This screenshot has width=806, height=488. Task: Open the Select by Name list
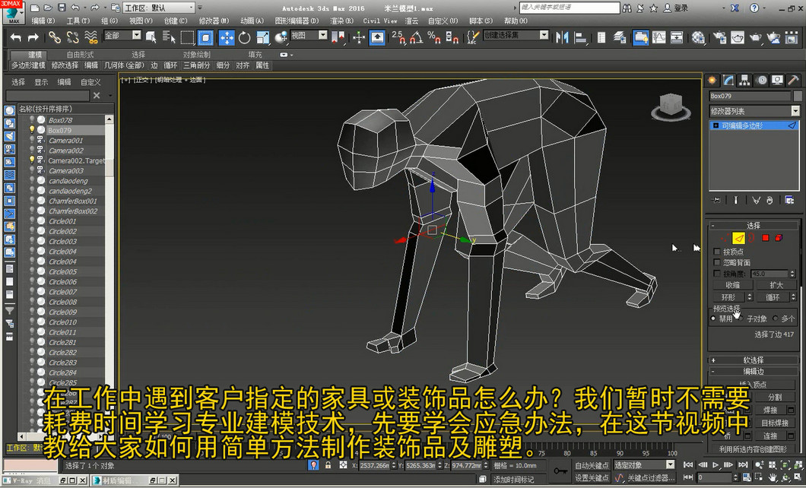tap(169, 37)
